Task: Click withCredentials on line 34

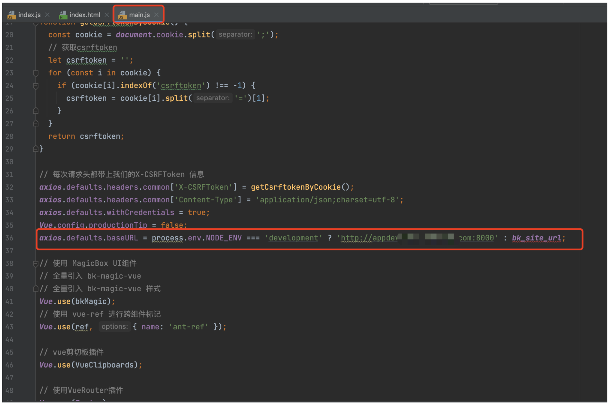Action: (141, 213)
